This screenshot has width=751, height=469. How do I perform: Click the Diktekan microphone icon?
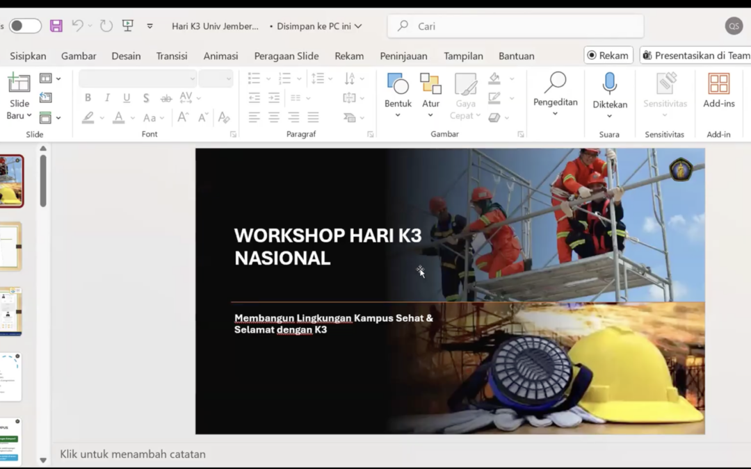pos(609,83)
